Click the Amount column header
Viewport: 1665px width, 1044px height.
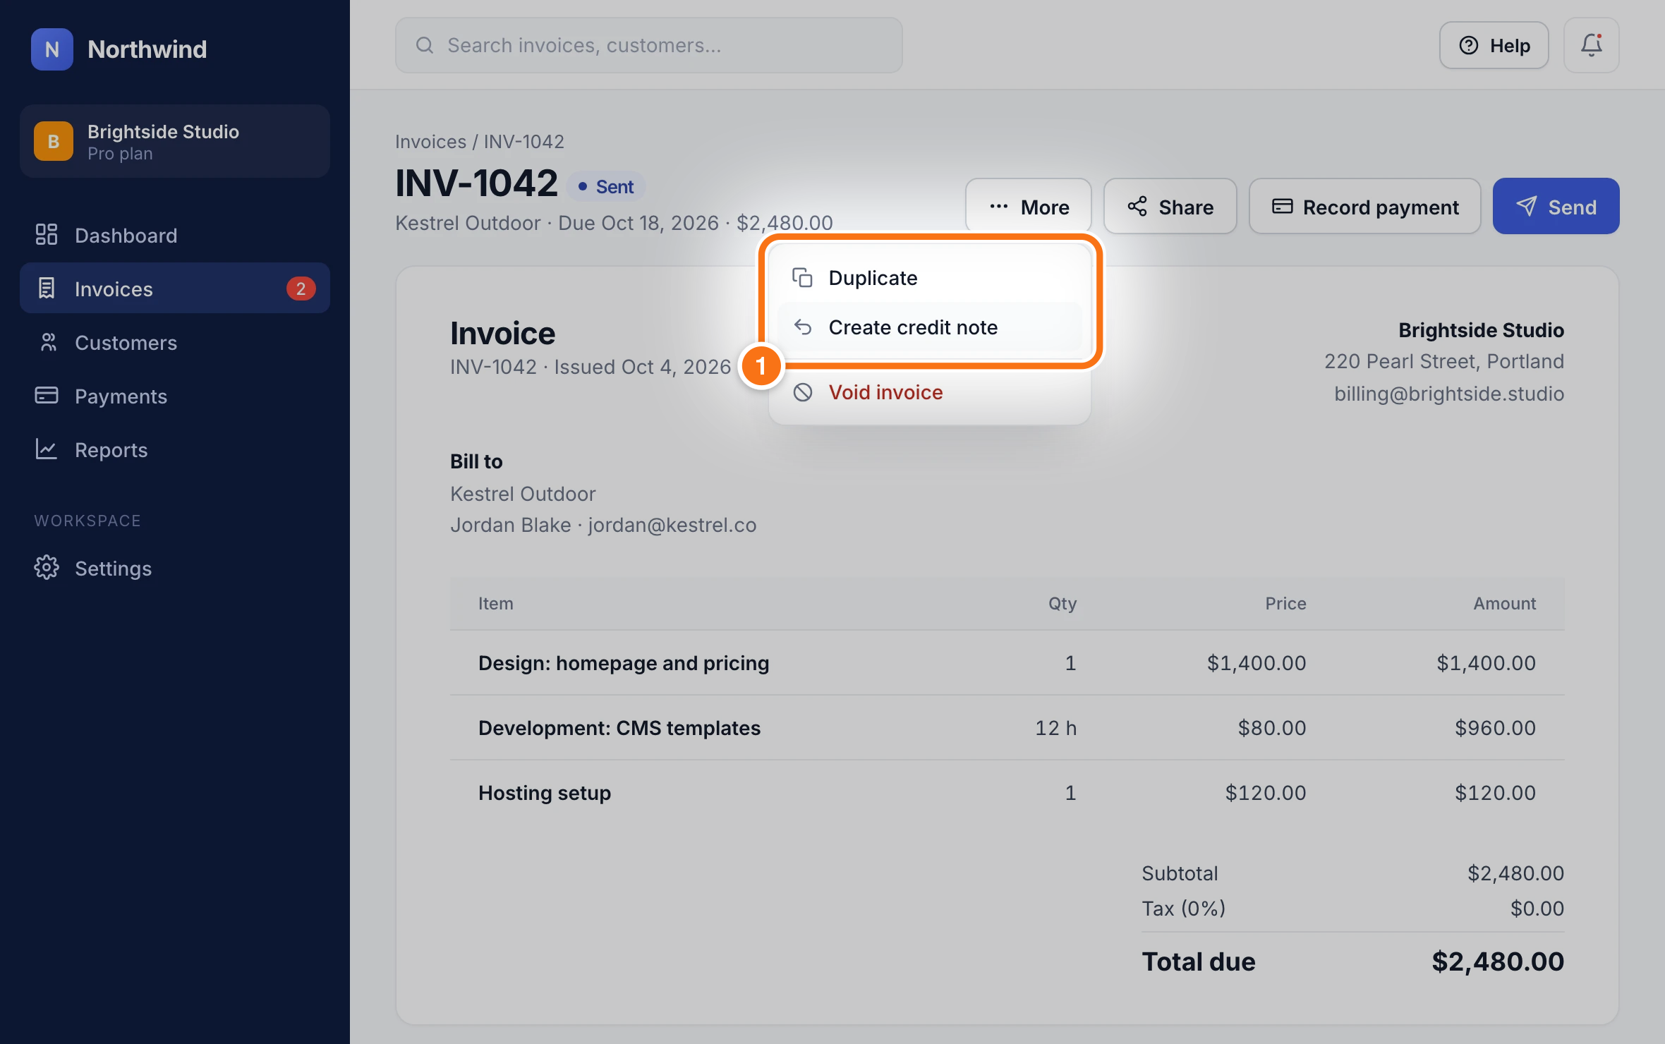[1504, 603]
